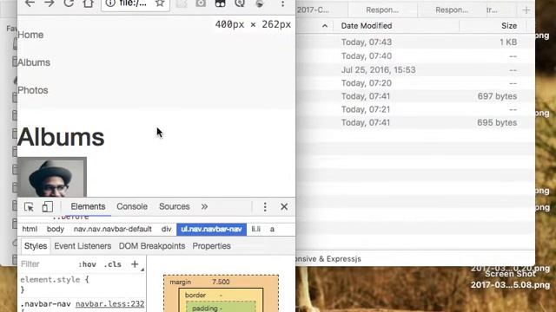Click the Albums navigation link

pyautogui.click(x=34, y=62)
